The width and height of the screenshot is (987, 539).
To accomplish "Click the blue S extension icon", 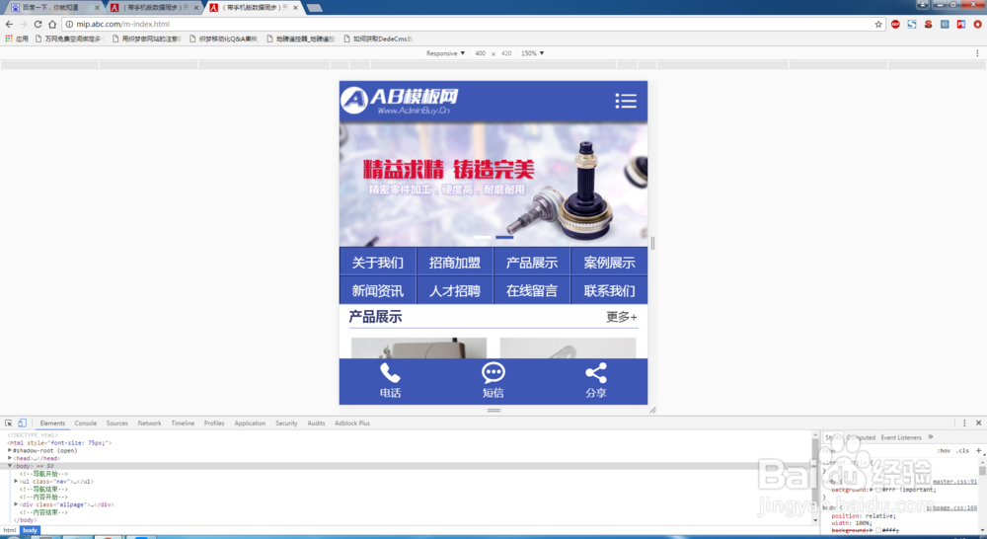I will pyautogui.click(x=911, y=24).
